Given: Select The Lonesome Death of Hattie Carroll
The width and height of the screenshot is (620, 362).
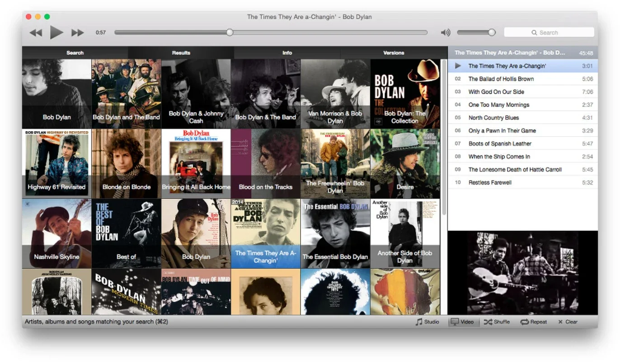Looking at the screenshot, I should click(522, 170).
